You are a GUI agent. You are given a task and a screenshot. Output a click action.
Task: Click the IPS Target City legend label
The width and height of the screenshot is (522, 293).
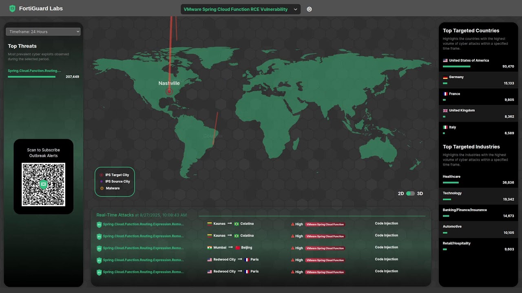click(x=117, y=175)
